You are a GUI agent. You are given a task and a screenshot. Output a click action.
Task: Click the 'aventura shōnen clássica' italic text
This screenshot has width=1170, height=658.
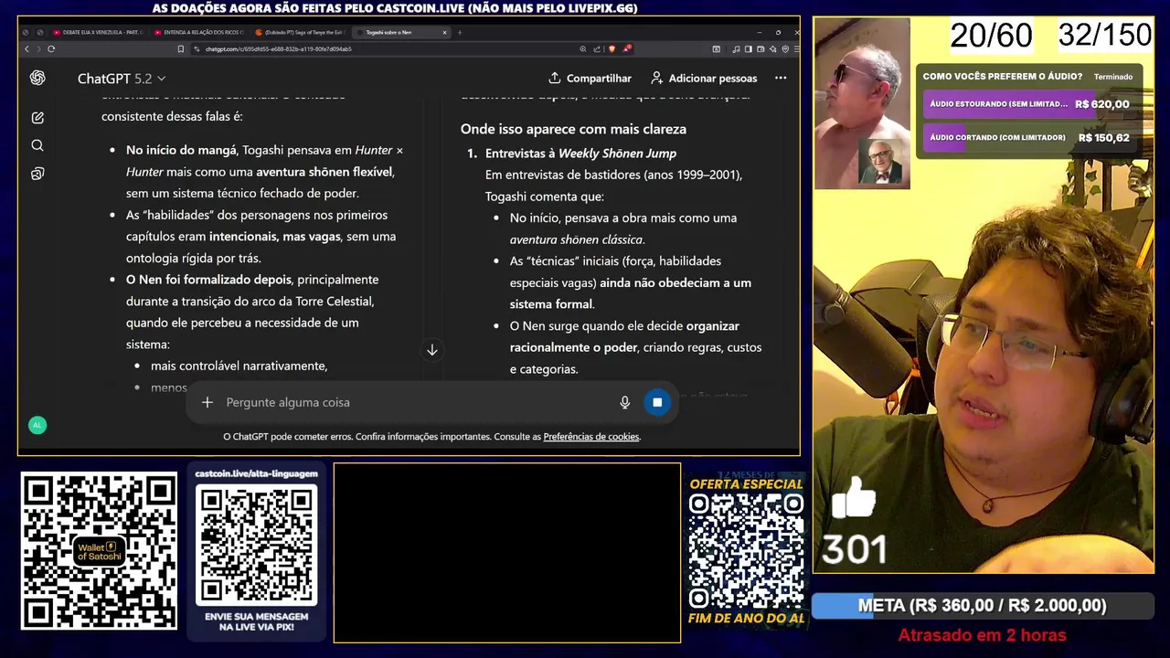pos(577,239)
